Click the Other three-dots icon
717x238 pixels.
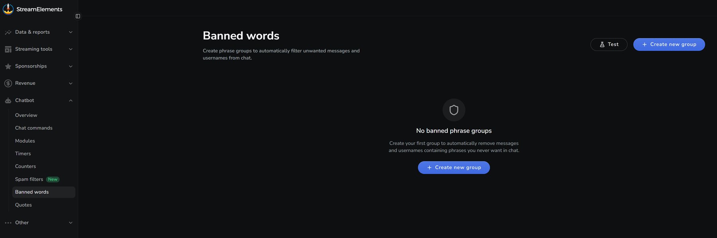tap(8, 223)
